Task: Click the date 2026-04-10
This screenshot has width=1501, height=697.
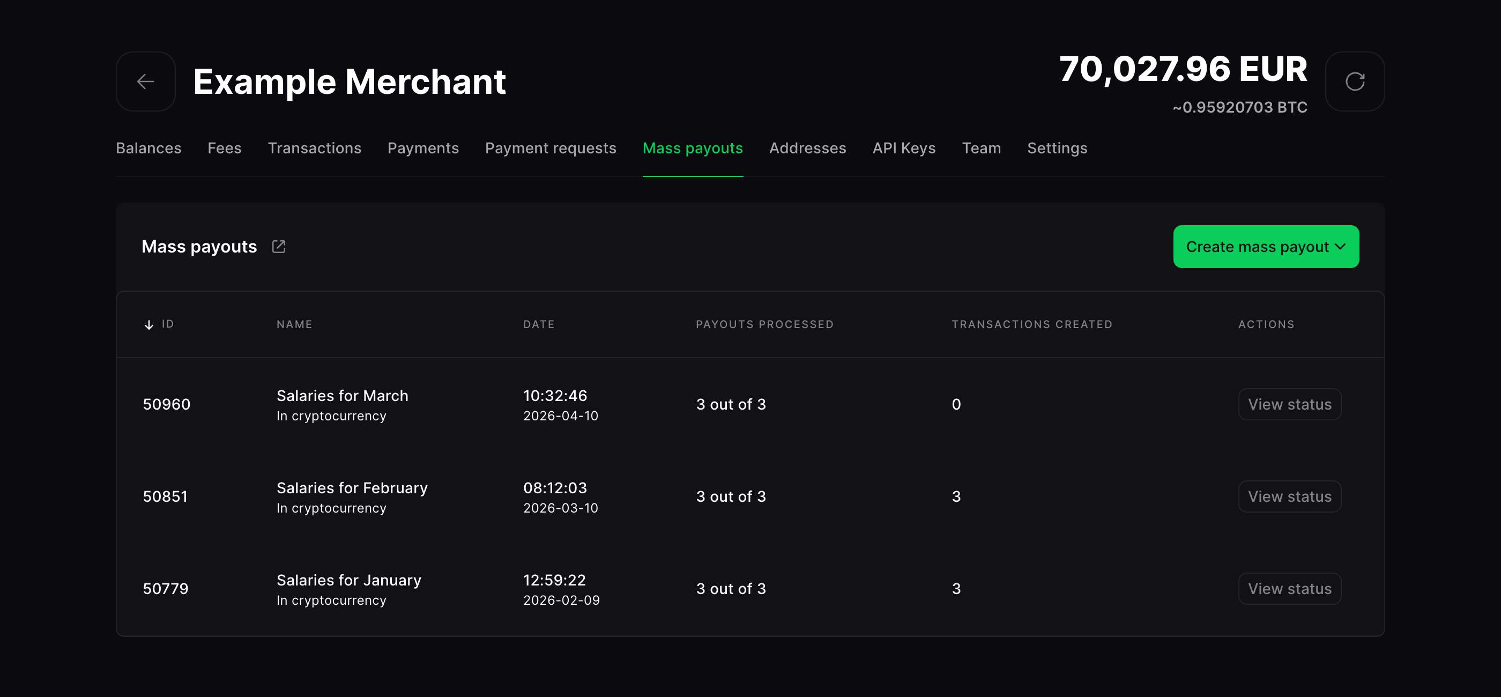Action: coord(561,416)
